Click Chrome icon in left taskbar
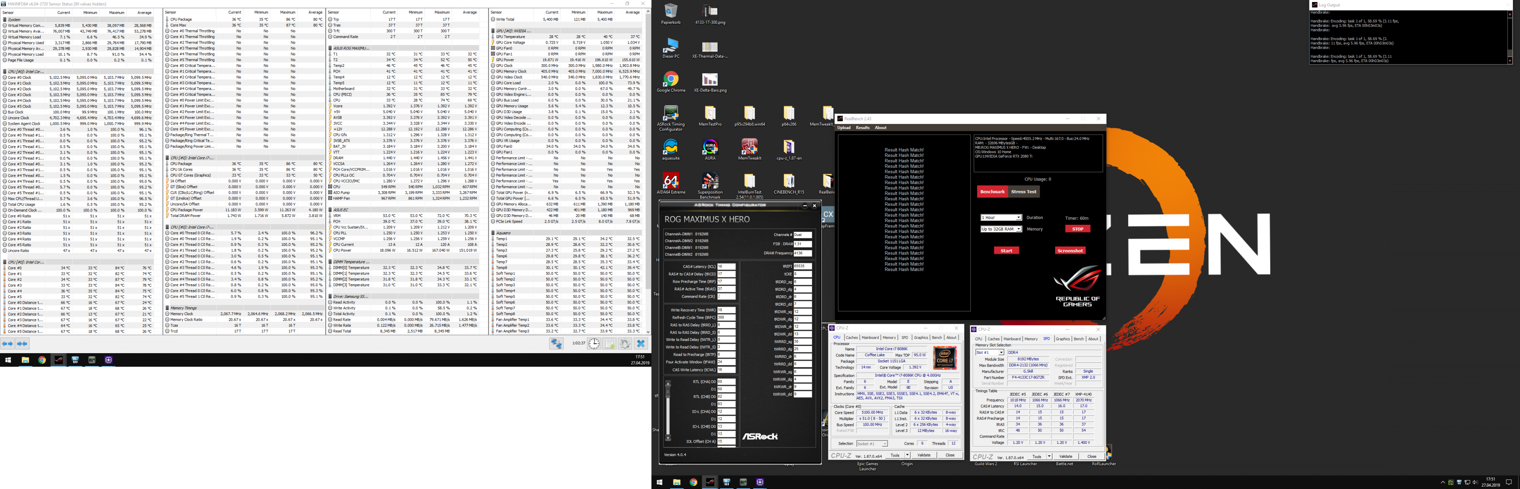Screen dimensions: 1520x489 [42, 360]
